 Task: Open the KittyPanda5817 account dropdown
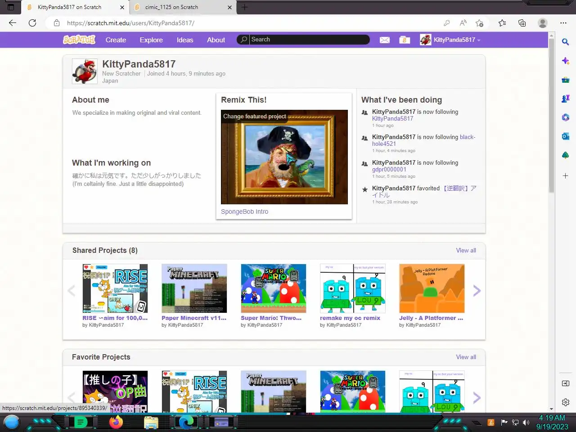click(x=450, y=40)
